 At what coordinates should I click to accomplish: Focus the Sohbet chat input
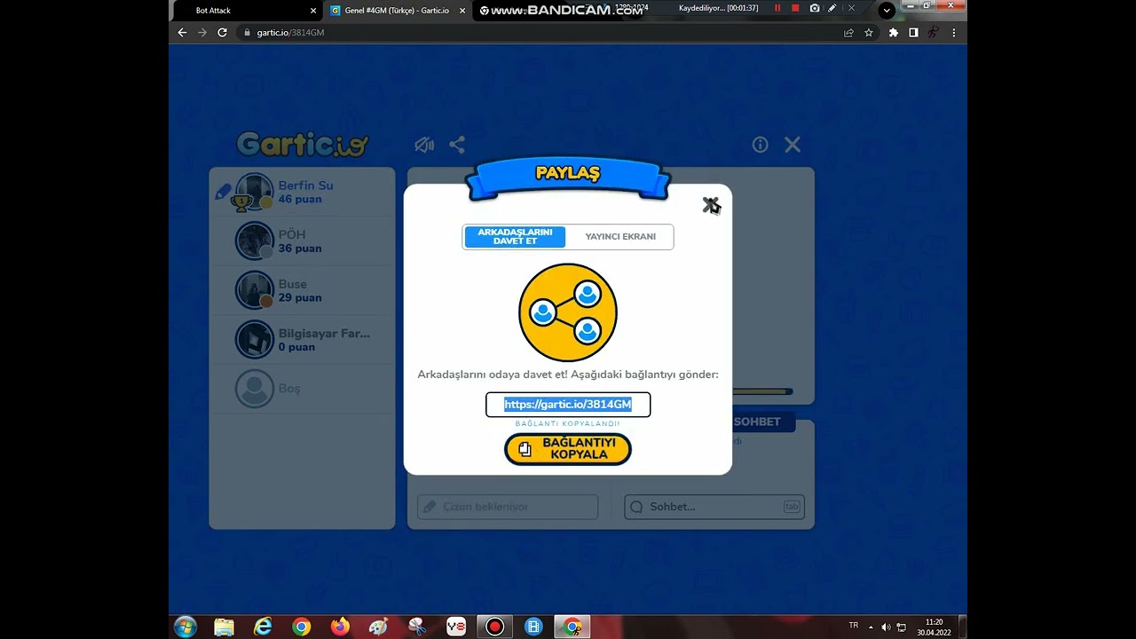coord(714,507)
